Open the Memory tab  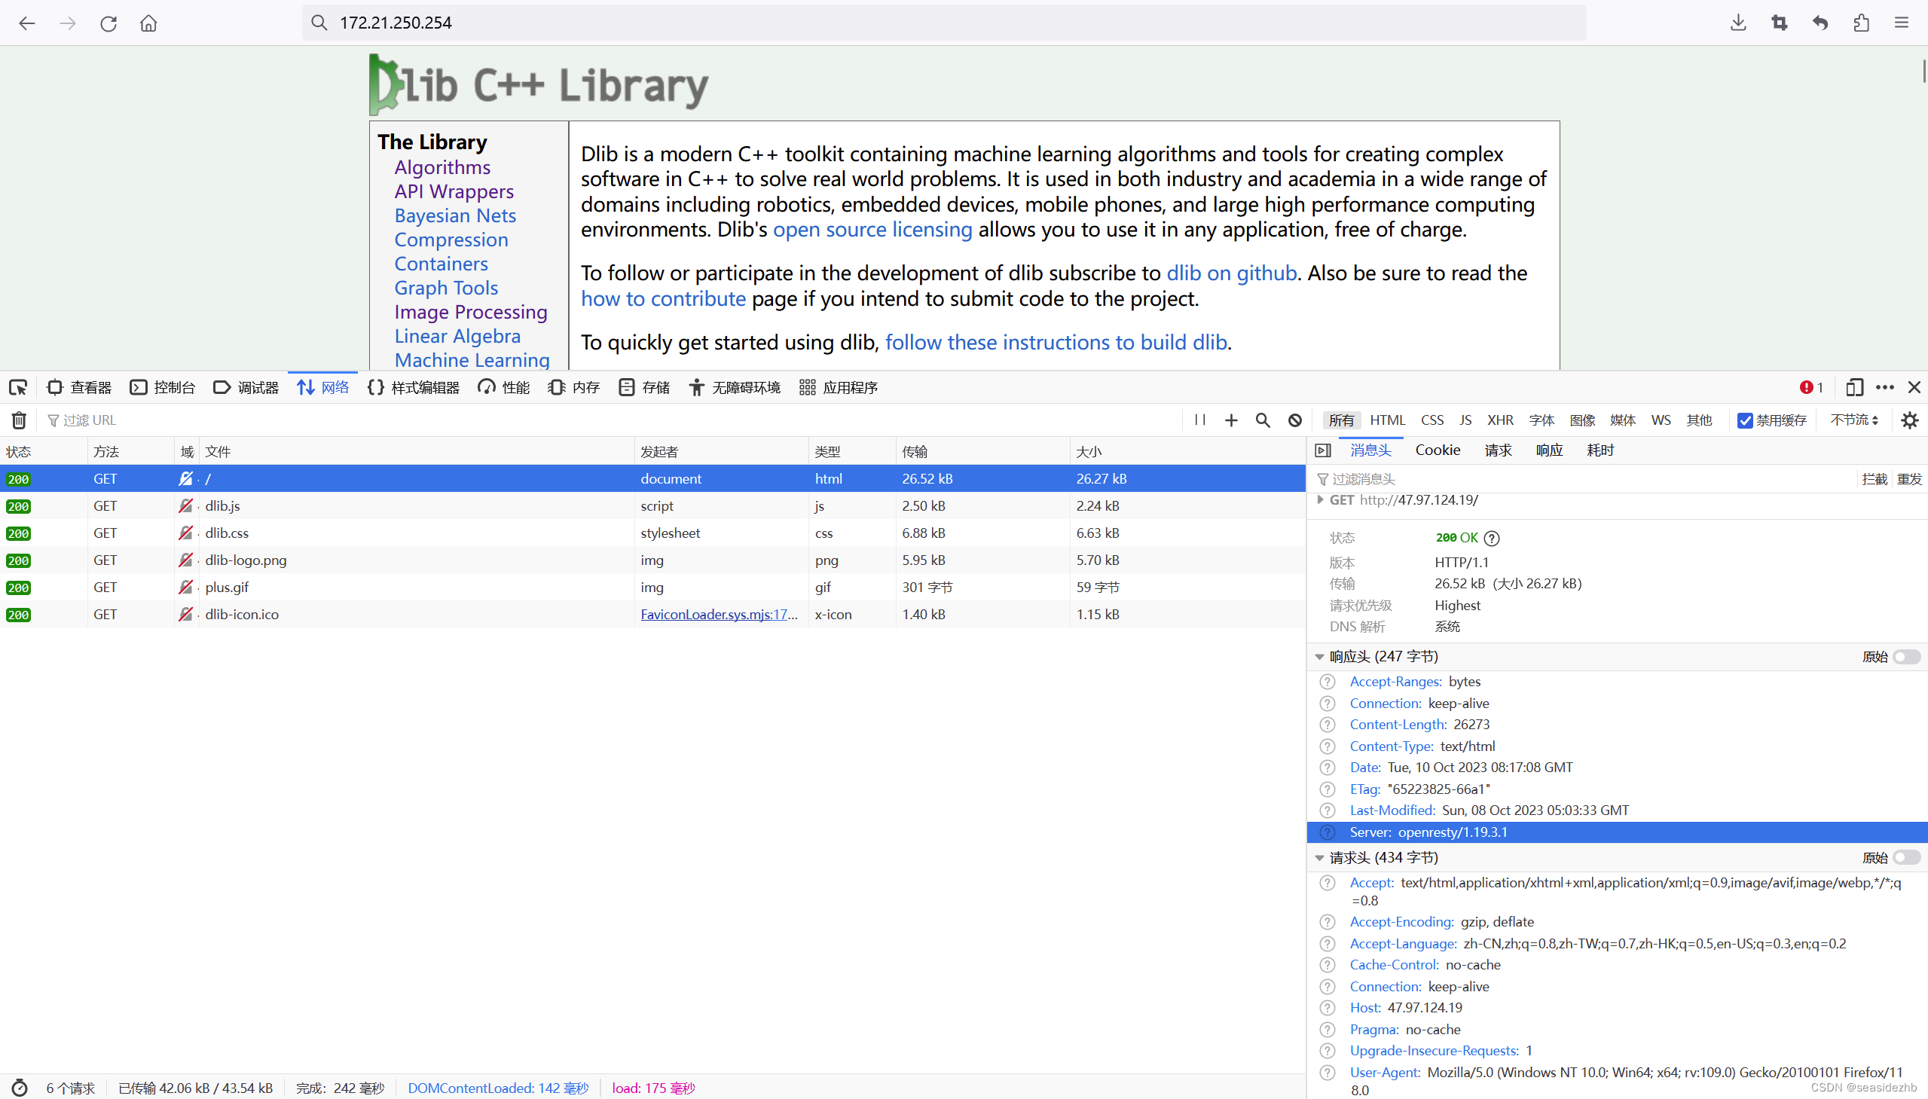(x=573, y=387)
